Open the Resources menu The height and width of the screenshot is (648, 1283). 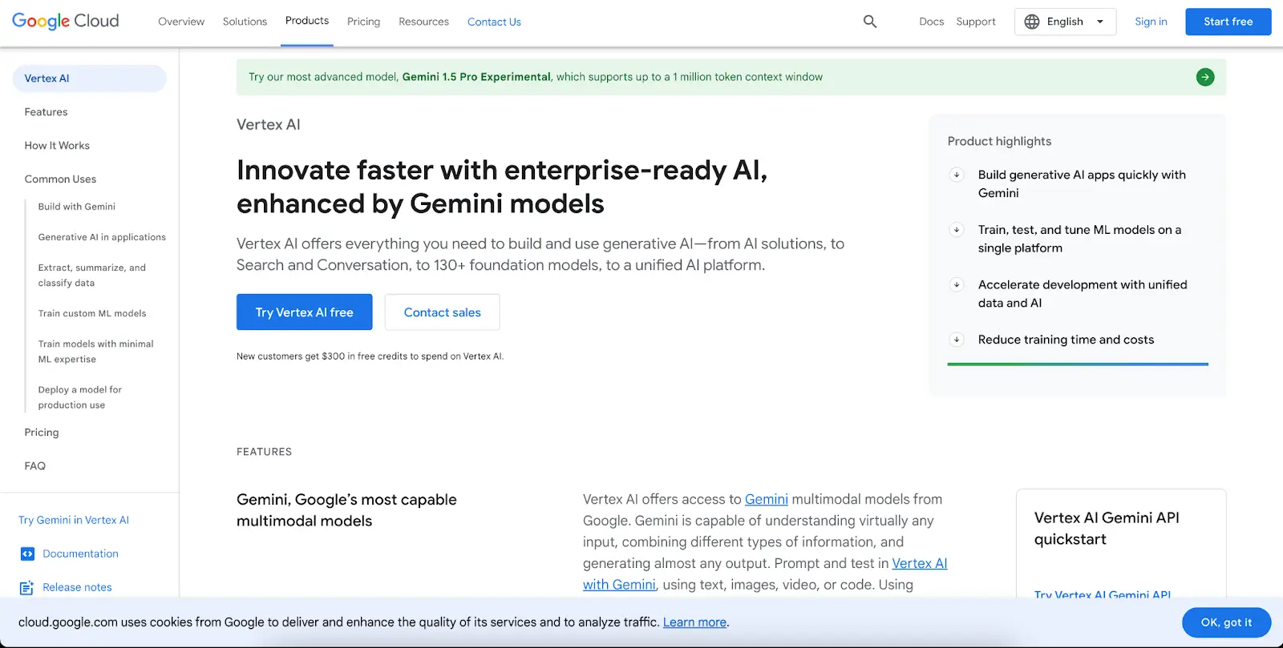[x=423, y=22]
